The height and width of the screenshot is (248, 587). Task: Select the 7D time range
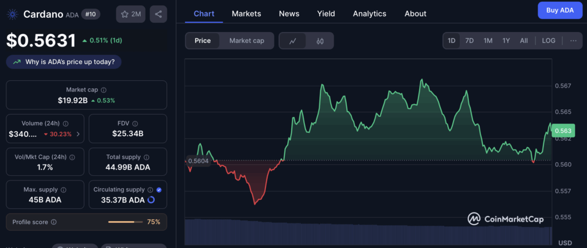pos(469,41)
